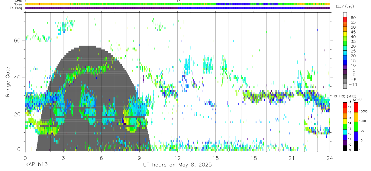Image resolution: width=371 pixels, height=171 pixels.
Task: Click the 18 tick on UT hours axis
Action: (253, 158)
